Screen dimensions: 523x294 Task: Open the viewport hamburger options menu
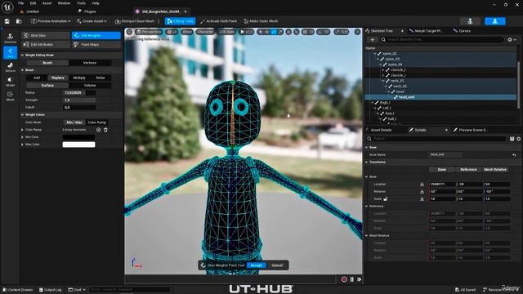129,32
